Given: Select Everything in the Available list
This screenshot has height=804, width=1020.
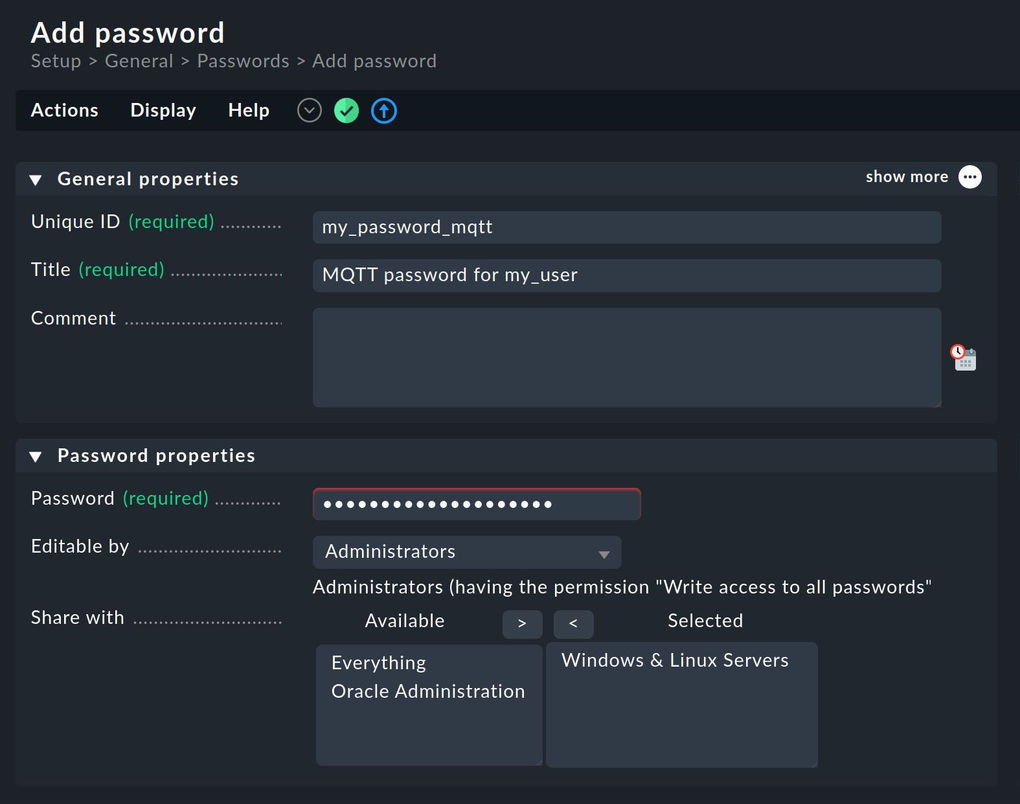Looking at the screenshot, I should 379,663.
